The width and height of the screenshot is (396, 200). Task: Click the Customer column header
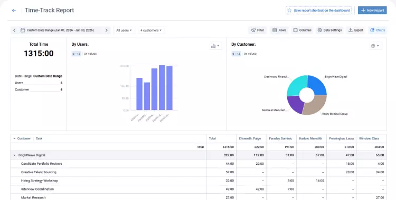click(24, 138)
